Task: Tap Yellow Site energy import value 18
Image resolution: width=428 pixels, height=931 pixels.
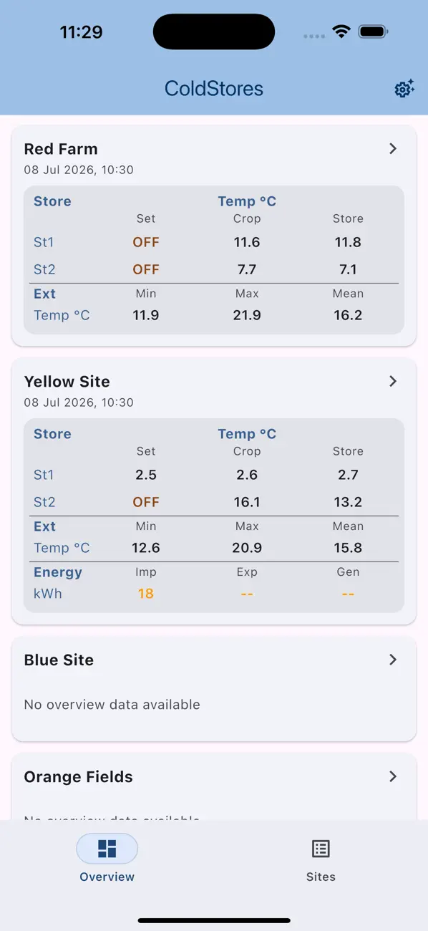Action: click(x=146, y=594)
